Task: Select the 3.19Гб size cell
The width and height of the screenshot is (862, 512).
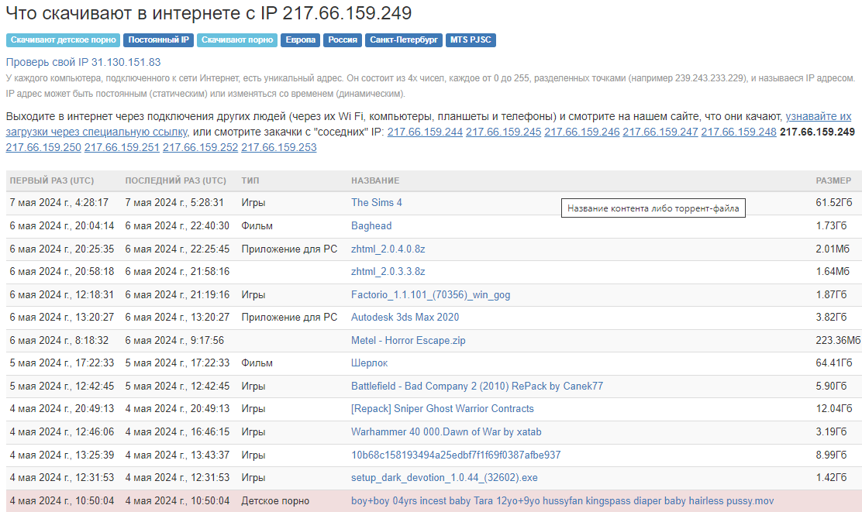Action: pos(831,431)
